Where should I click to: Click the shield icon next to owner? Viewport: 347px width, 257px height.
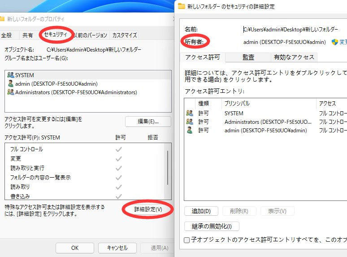pos(334,42)
